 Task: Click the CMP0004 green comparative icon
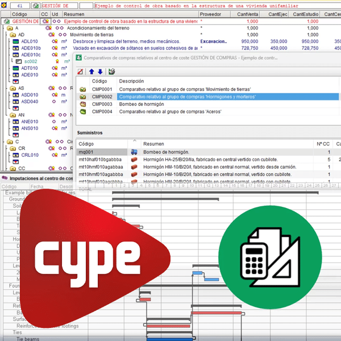tap(82, 112)
